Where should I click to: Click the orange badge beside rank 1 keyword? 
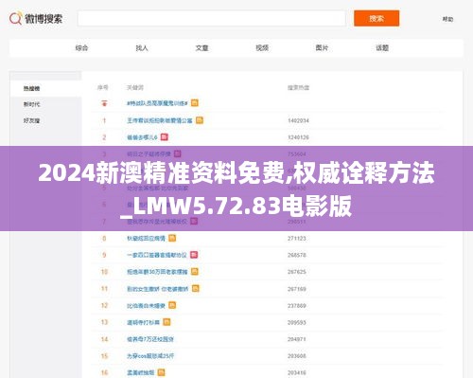[200, 120]
